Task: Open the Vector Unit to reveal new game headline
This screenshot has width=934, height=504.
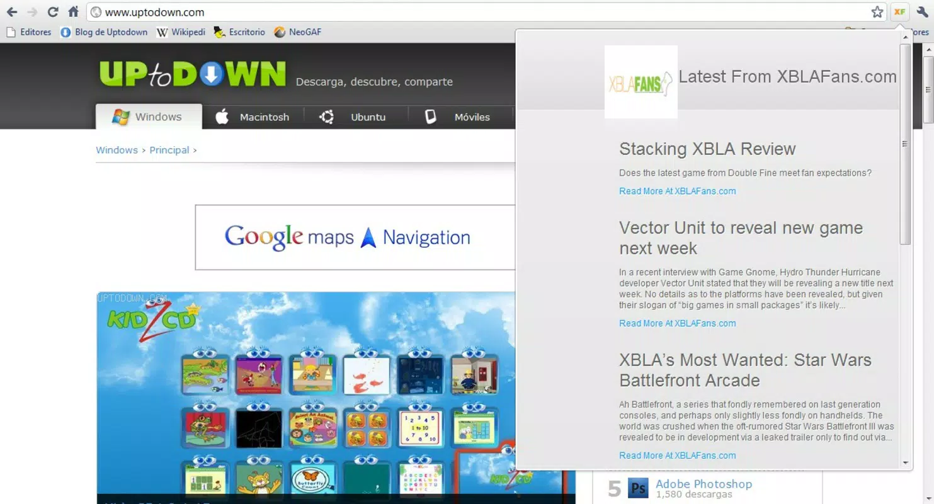Action: click(x=741, y=238)
